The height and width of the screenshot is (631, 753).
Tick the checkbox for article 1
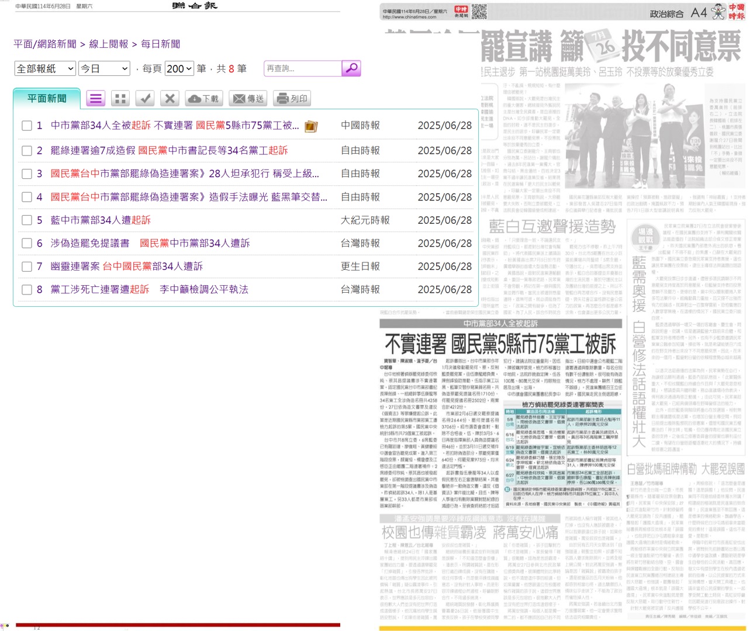pyautogui.click(x=26, y=126)
